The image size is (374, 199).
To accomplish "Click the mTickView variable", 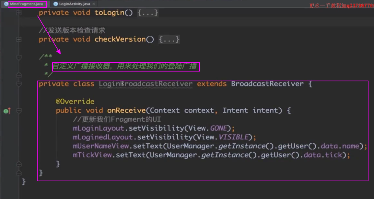I will [x=92, y=155].
